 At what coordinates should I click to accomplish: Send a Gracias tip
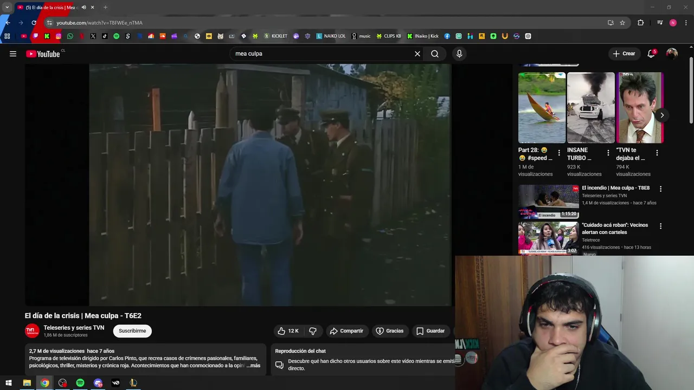pos(390,331)
